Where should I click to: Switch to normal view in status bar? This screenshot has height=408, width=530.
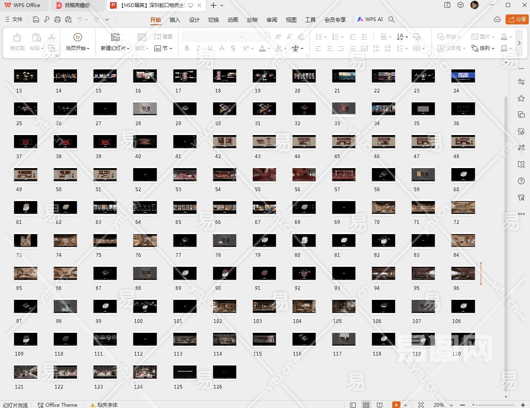point(353,405)
